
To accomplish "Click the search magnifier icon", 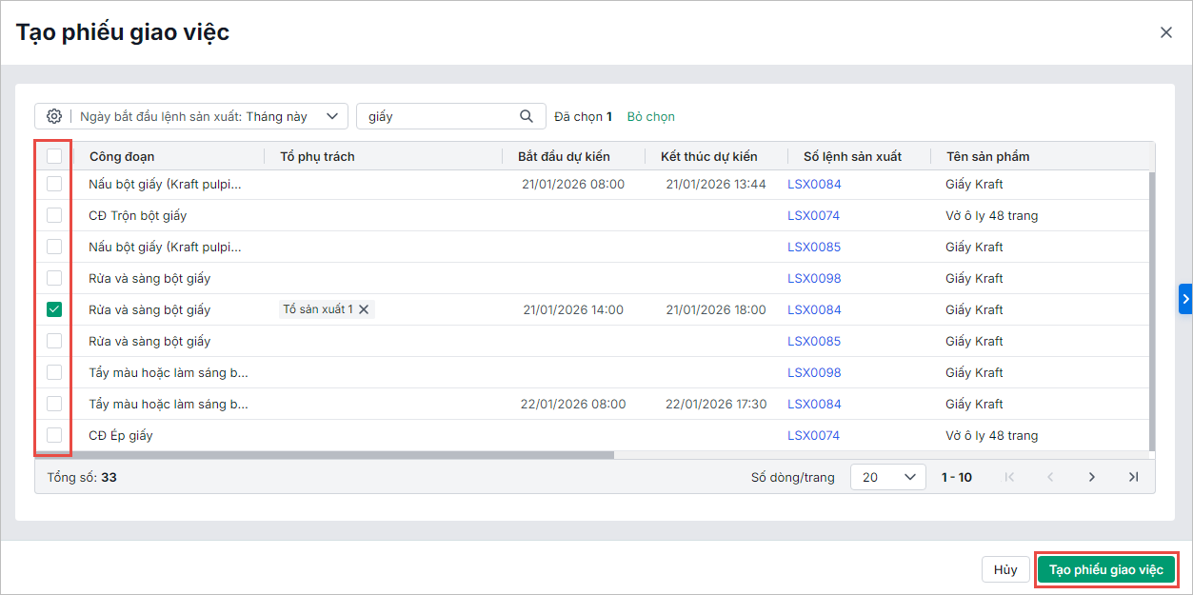I will click(527, 116).
